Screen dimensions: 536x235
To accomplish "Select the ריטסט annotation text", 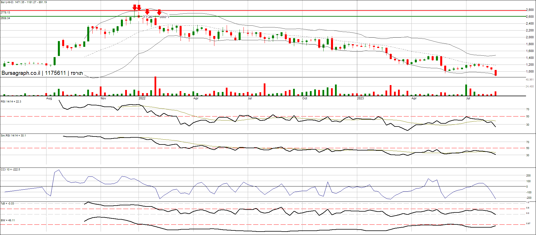I will coord(164,17).
